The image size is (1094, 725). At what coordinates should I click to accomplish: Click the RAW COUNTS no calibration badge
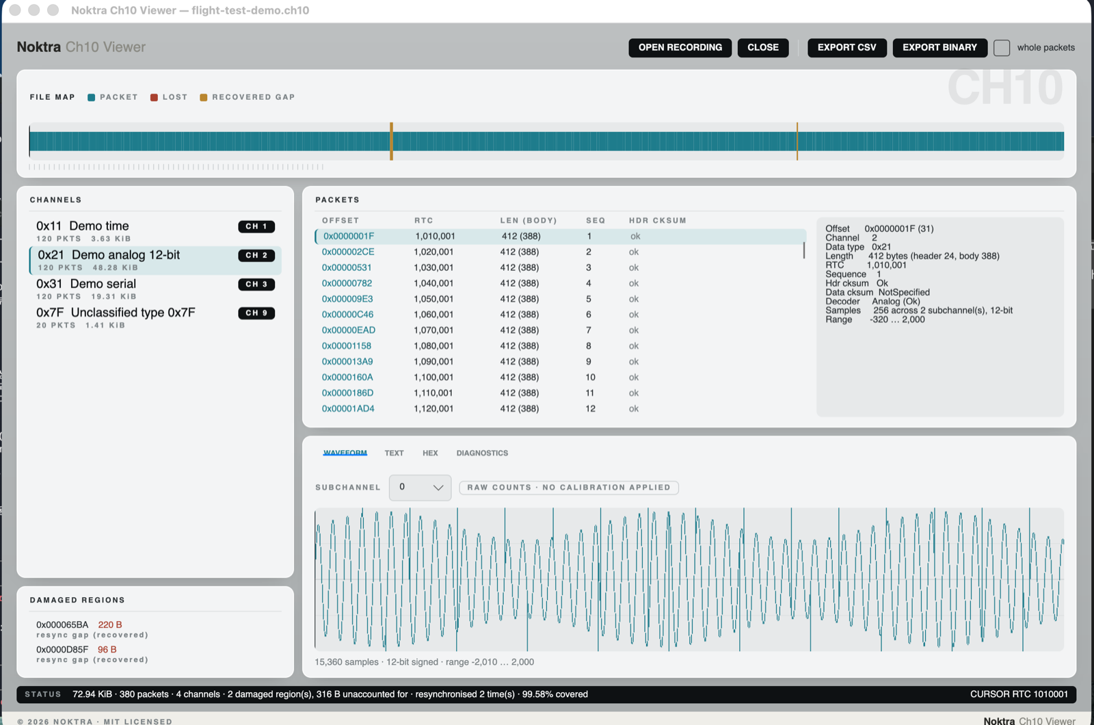(x=569, y=488)
